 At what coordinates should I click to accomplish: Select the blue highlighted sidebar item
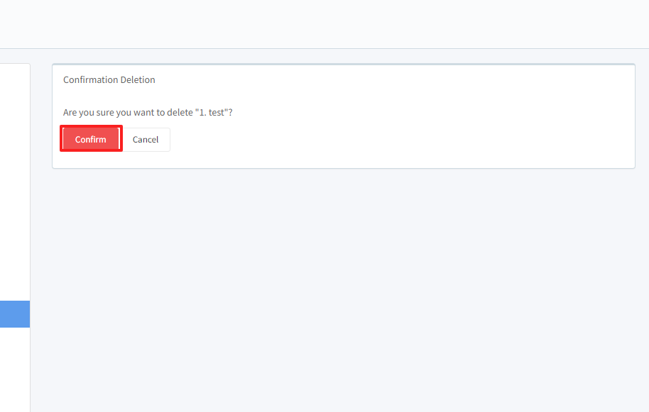coord(14,314)
